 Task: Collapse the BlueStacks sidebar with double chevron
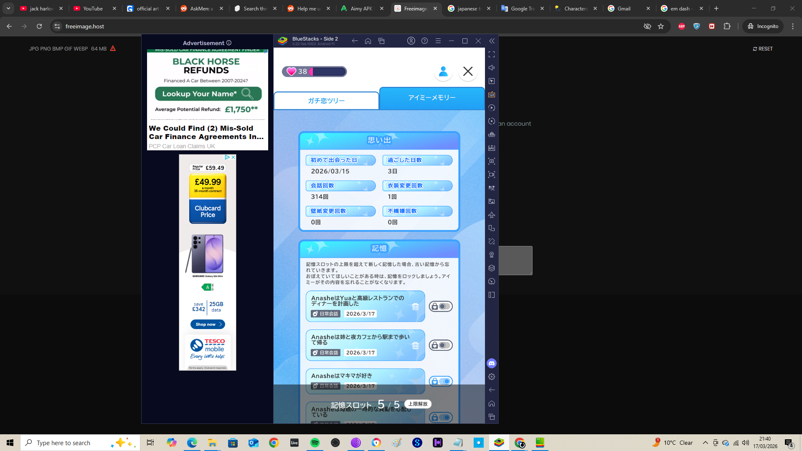point(492,41)
